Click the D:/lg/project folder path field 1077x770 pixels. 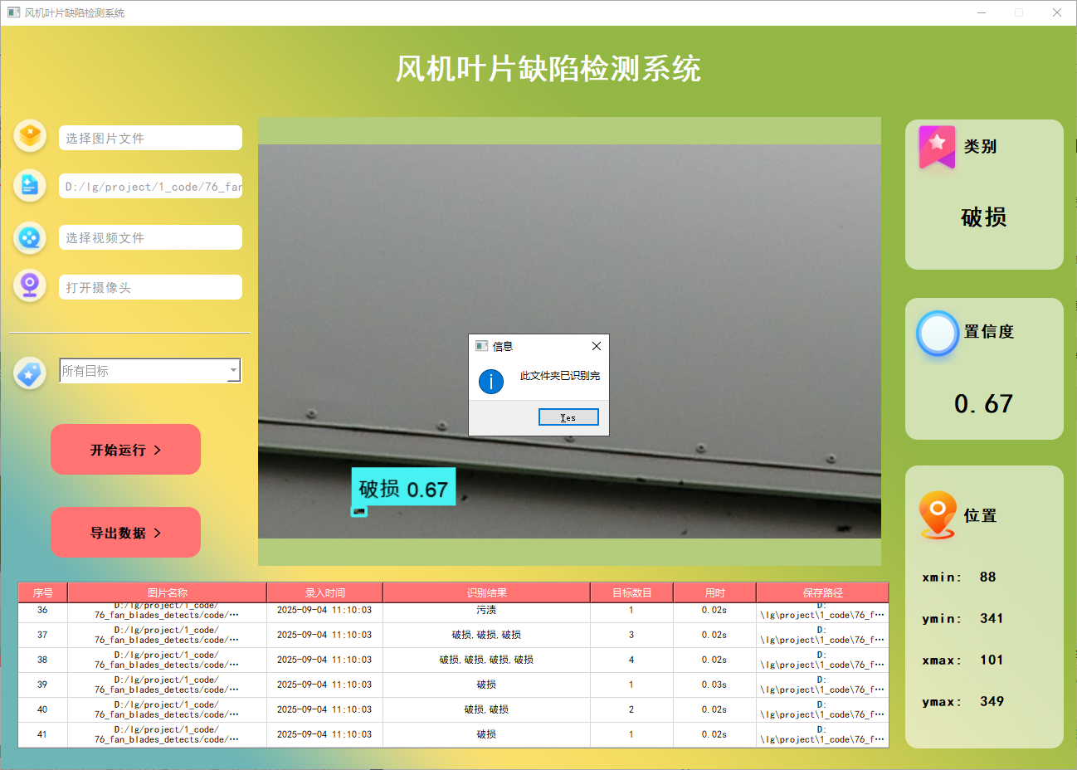150,186
